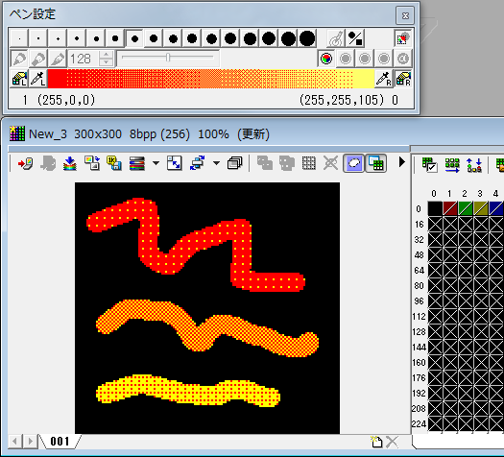Click the left color eyedropper icon
This screenshot has height=457, width=504.
(x=38, y=79)
